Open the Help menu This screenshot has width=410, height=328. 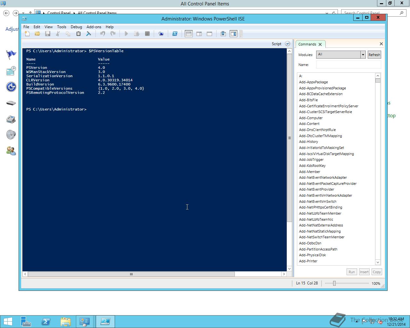pyautogui.click(x=110, y=27)
